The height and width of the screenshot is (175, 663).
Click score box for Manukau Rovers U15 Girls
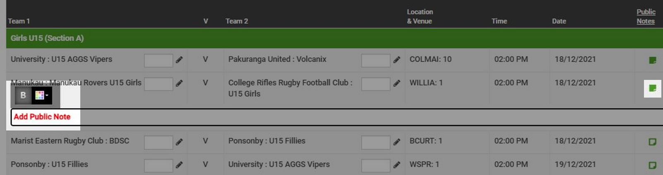[x=159, y=84]
